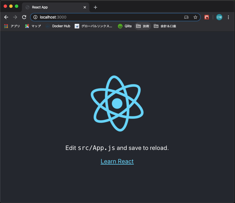The image size is (235, 203).
Task: Open the red browser extension icon
Action: (x=207, y=17)
